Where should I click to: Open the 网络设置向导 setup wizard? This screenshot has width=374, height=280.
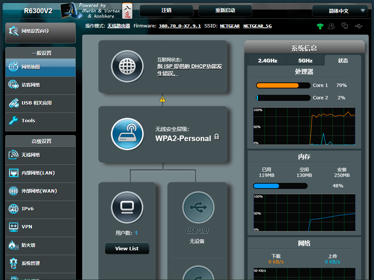(x=40, y=33)
